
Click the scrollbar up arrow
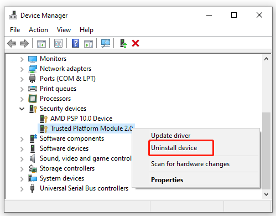266,59
